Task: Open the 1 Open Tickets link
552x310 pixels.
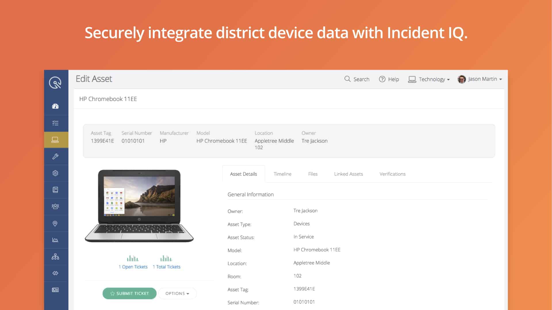Action: point(133,267)
